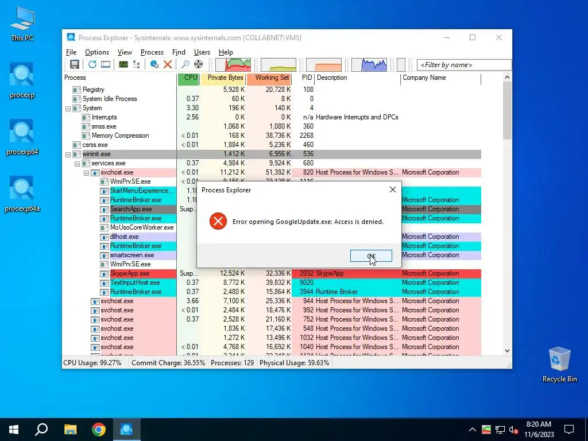
Task: Select the svchost.exe row with PID 944
Action: tap(272, 301)
